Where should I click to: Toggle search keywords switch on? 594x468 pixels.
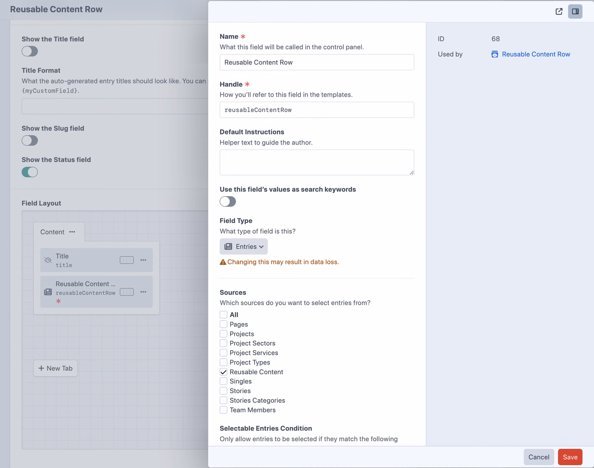coord(228,201)
